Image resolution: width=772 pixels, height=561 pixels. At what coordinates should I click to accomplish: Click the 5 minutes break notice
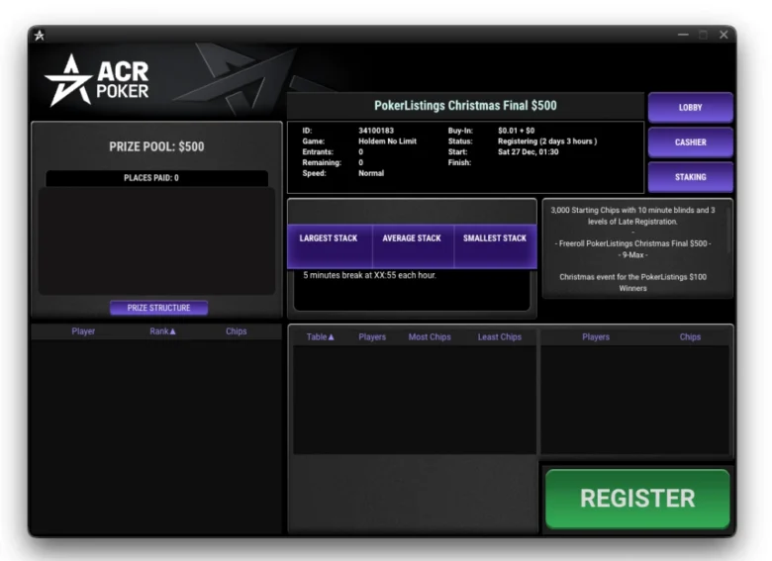click(x=369, y=275)
